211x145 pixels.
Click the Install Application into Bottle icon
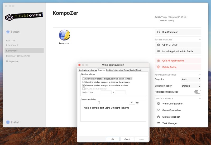coord(159,51)
